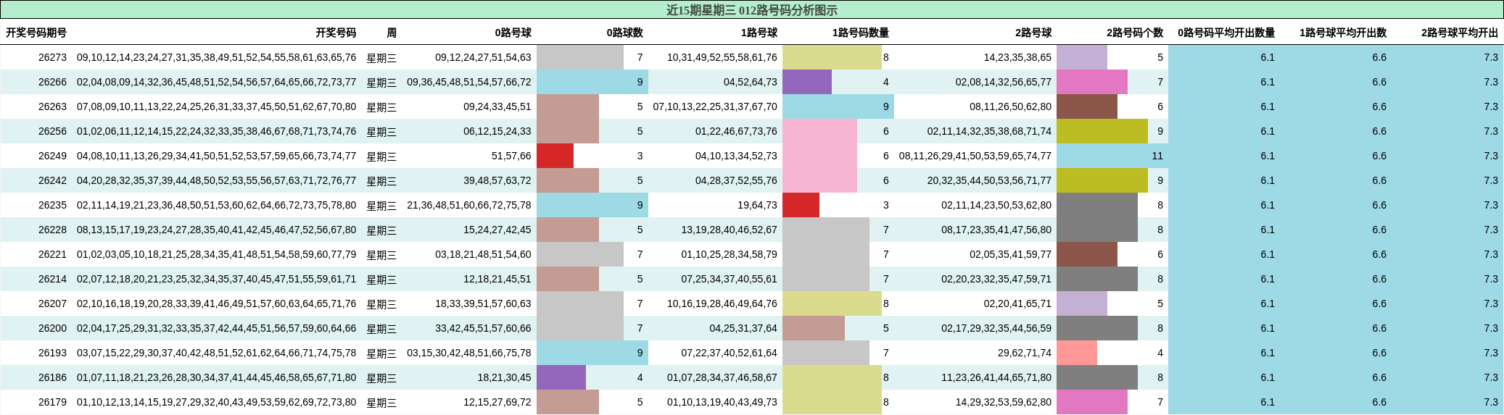Click the 7.3 average in row 26179
This screenshot has width=1504, height=415.
coord(1491,402)
